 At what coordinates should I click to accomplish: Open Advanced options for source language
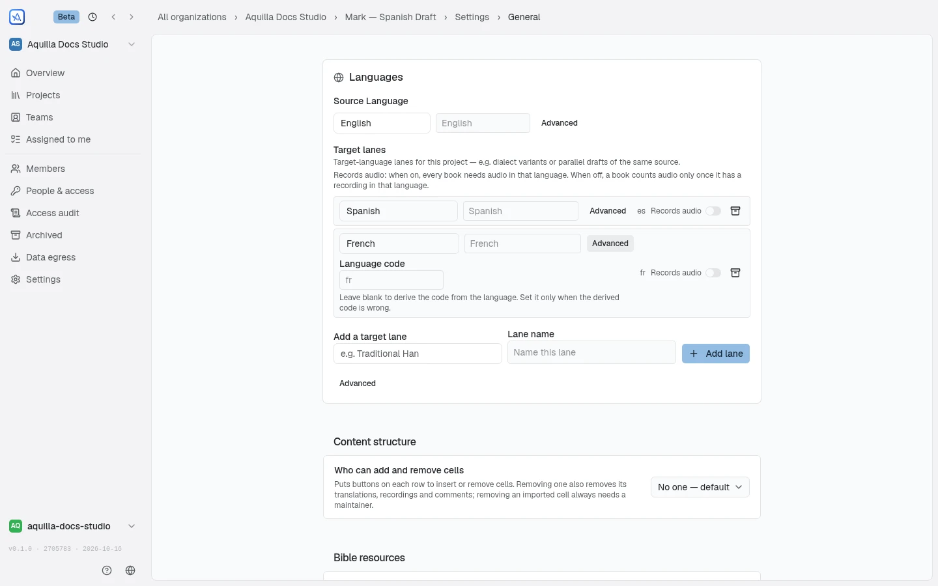click(x=560, y=123)
